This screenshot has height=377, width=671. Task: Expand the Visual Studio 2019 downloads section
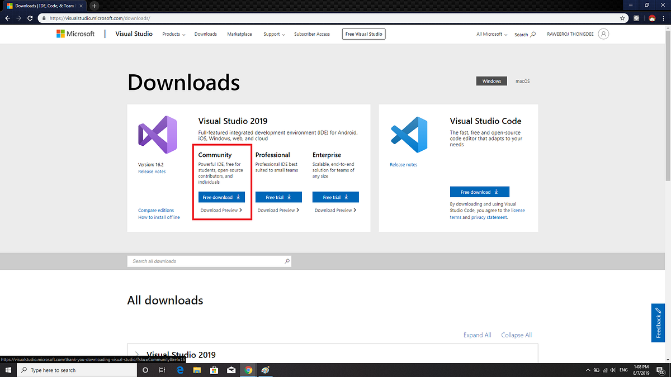point(137,355)
